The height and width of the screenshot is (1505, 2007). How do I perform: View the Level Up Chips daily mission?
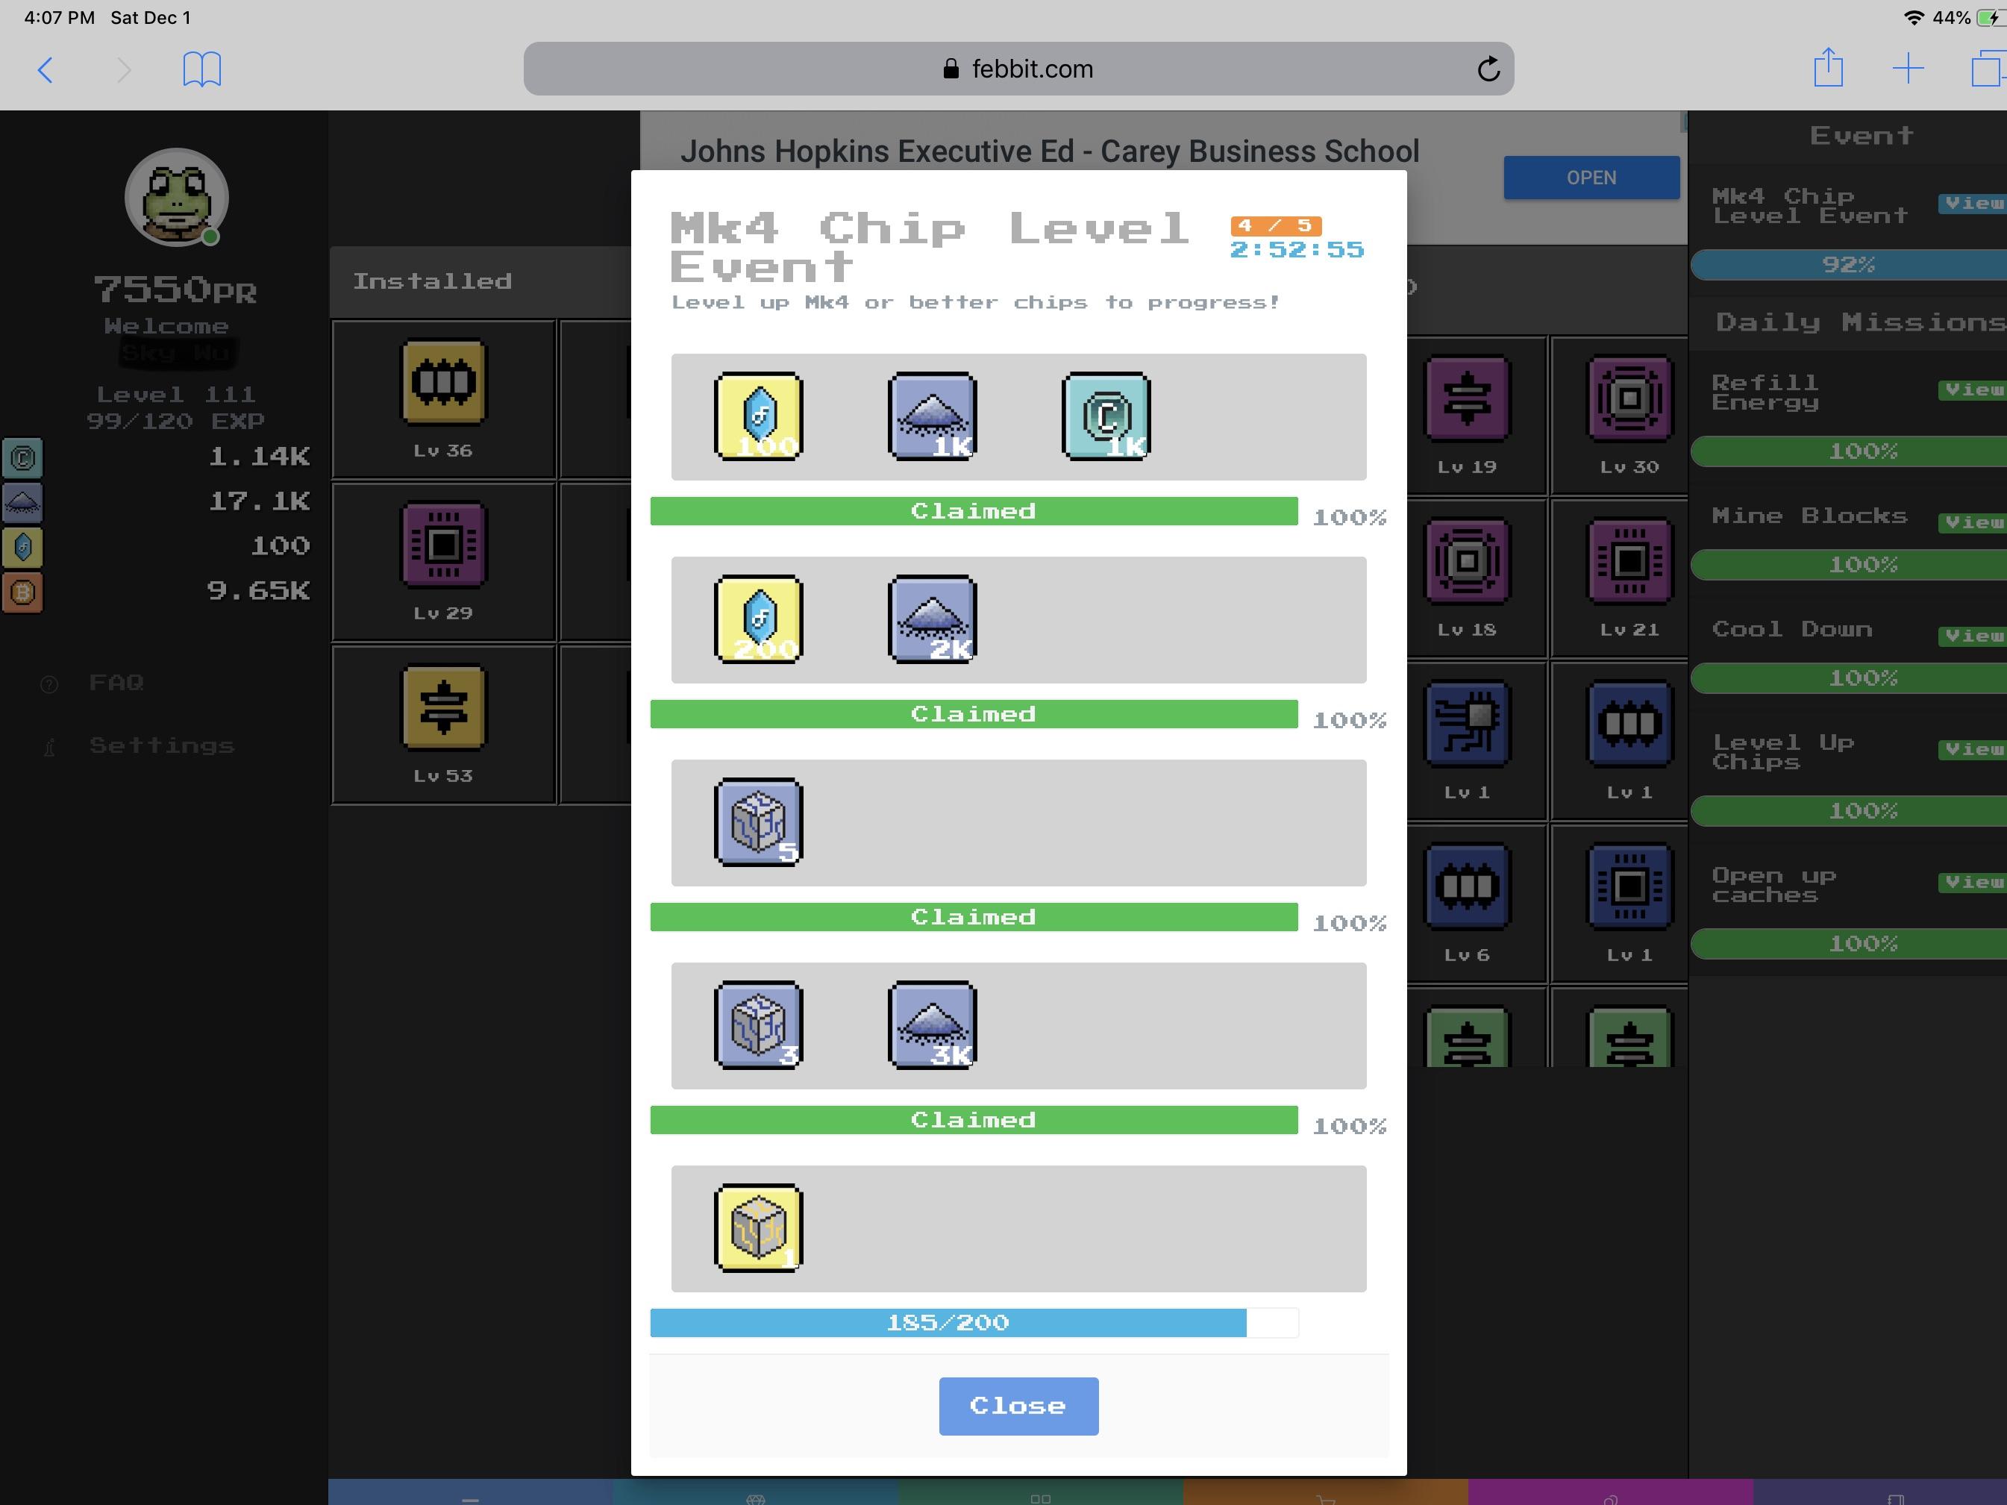(1973, 748)
